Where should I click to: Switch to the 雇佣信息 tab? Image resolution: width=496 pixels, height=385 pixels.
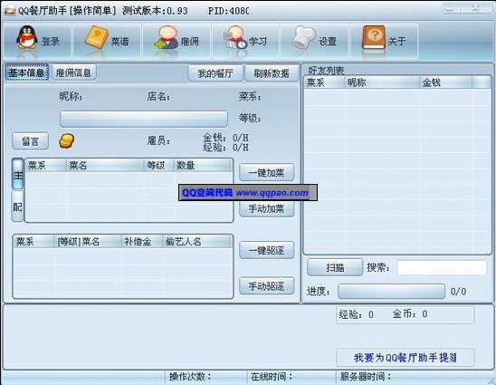[x=73, y=72]
